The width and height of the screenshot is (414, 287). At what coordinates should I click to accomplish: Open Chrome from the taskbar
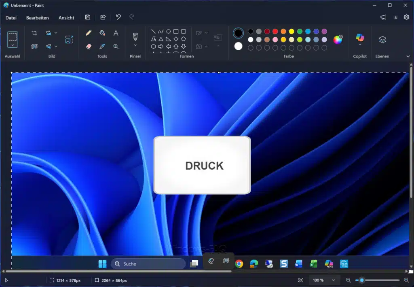(239, 264)
